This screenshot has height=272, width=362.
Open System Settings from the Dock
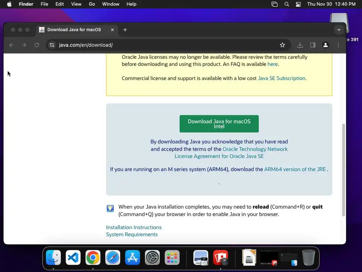(152, 257)
